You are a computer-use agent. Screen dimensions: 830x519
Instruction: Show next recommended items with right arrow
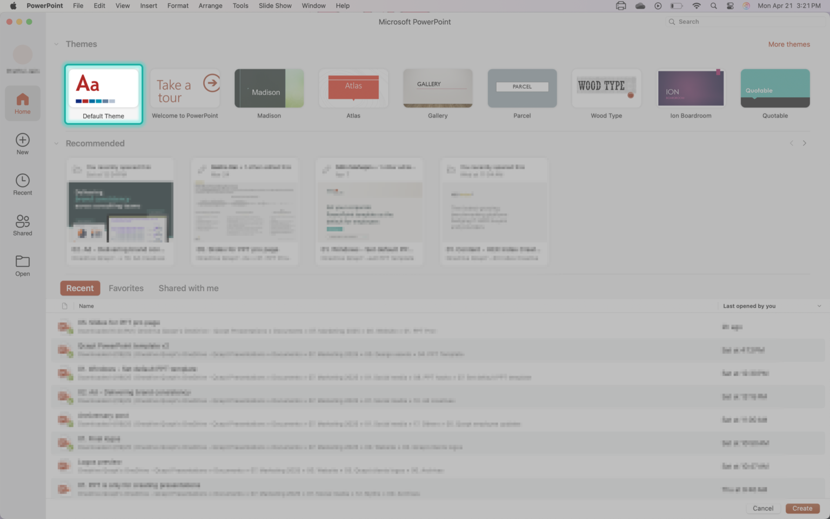point(804,144)
